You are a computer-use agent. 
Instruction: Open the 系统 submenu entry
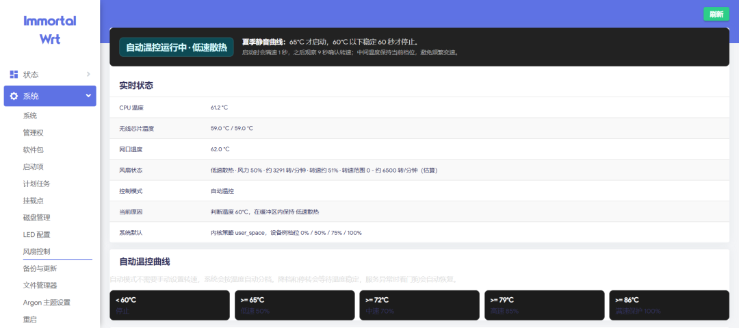29,116
